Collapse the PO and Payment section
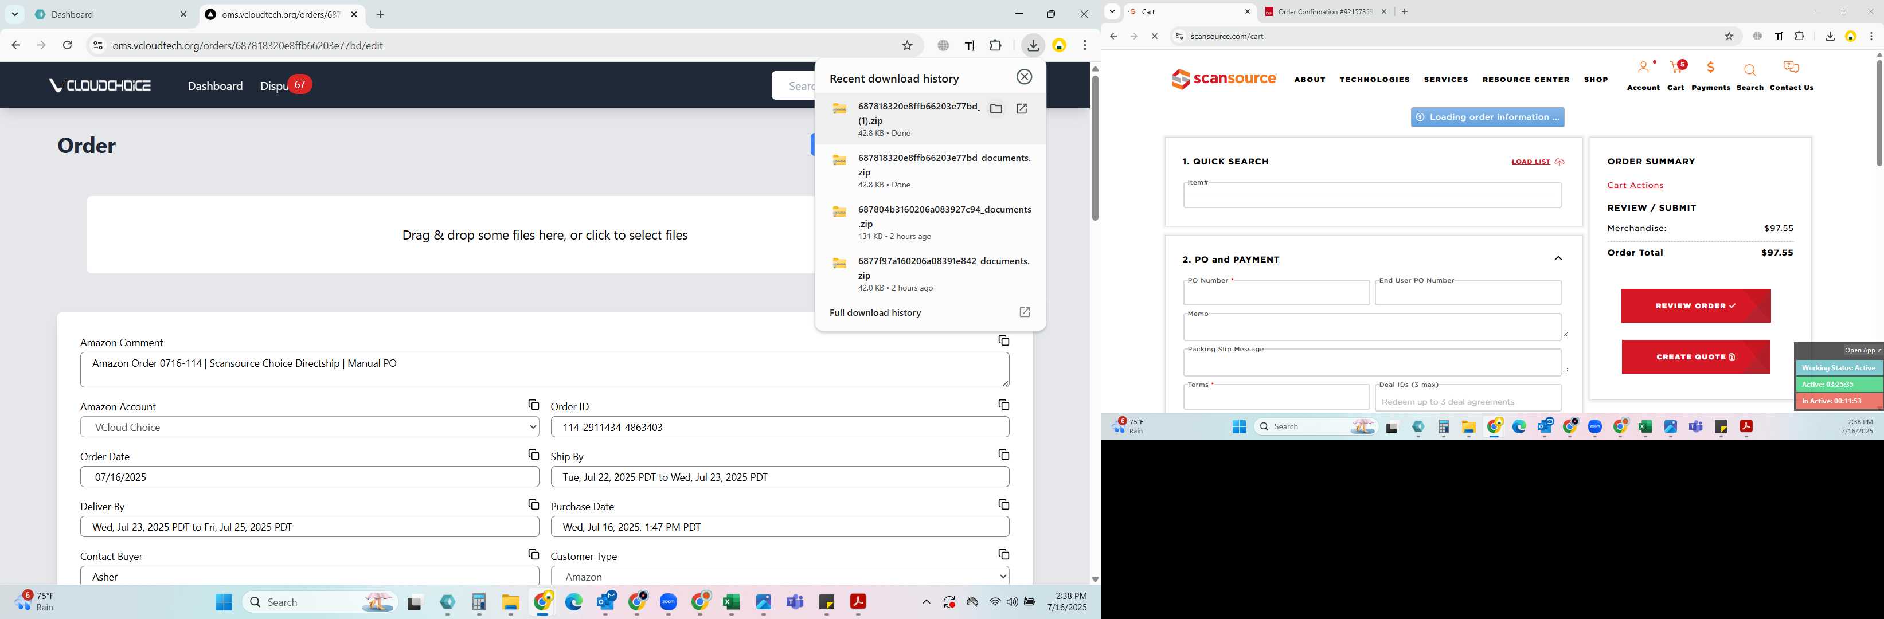The image size is (1884, 619). click(1558, 258)
